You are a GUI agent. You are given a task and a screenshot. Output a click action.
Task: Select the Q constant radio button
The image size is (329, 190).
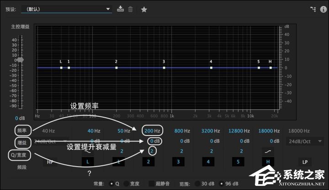[x=111, y=184]
